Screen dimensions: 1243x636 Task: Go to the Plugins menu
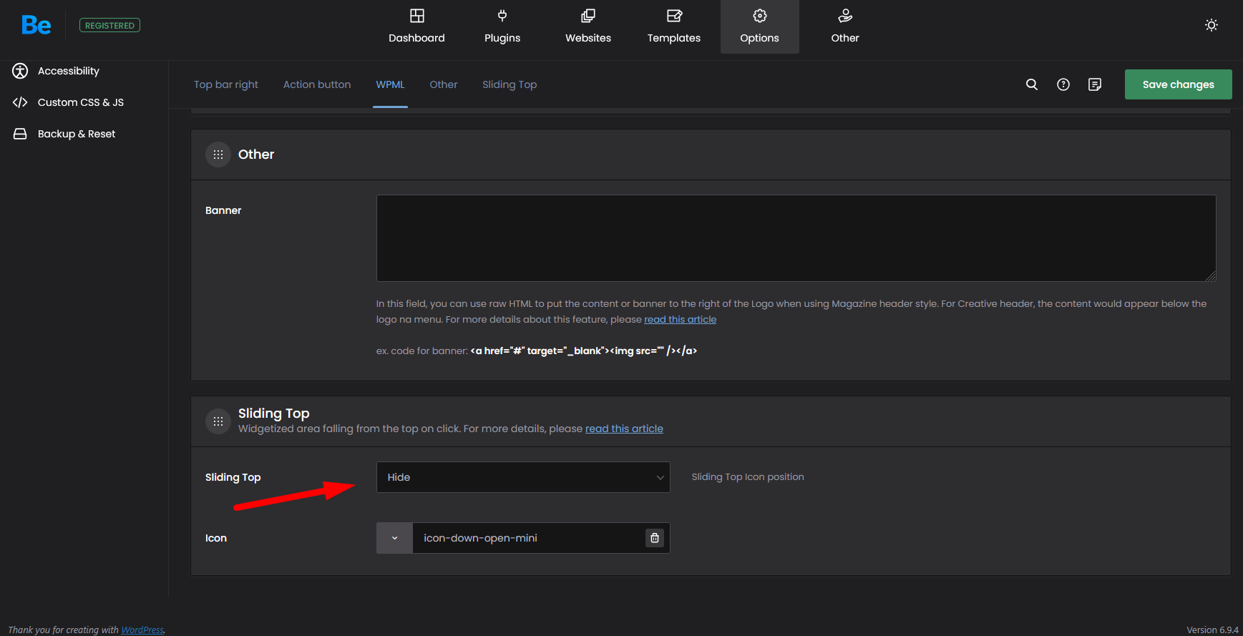502,26
